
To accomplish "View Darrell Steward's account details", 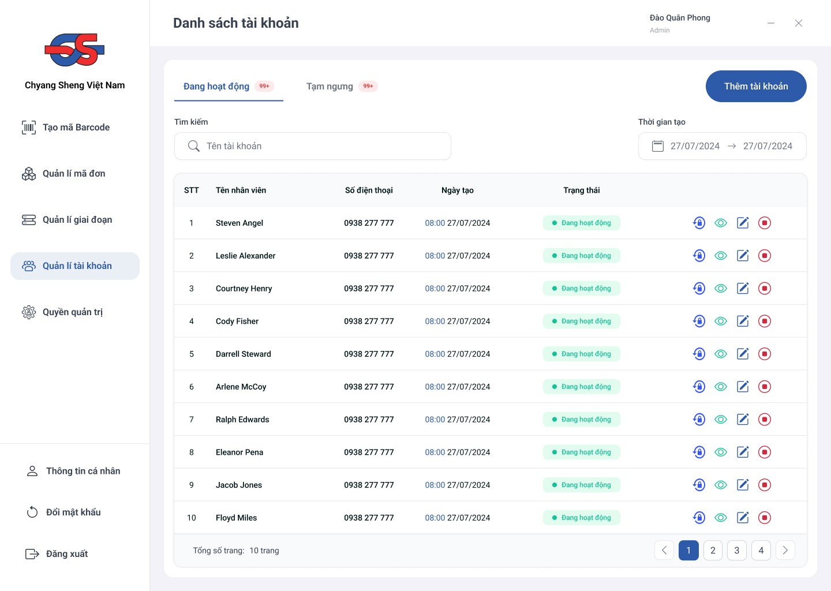I will coord(721,354).
